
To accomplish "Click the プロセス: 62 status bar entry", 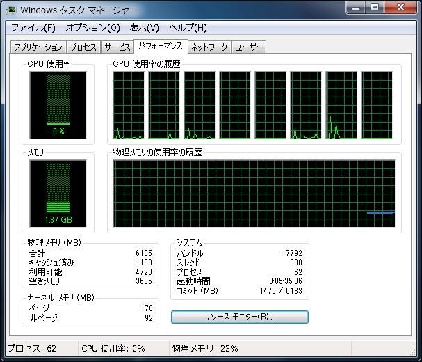I will pyautogui.click(x=31, y=349).
